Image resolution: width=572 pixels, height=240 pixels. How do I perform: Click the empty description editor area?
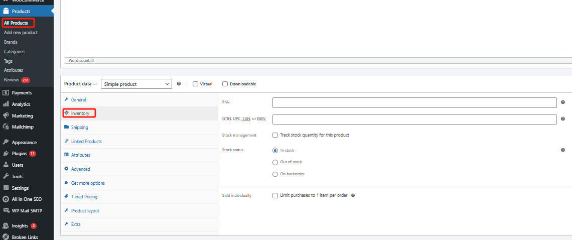point(319,25)
